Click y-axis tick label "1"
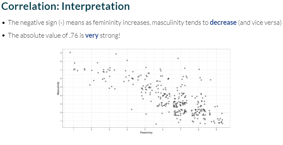 click(61, 121)
